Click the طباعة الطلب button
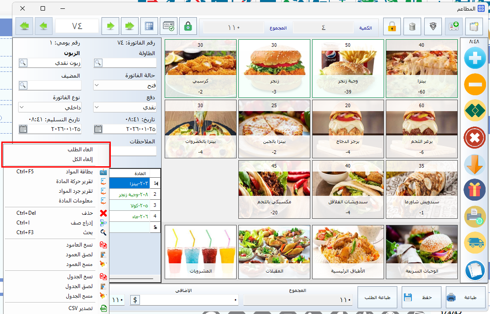The height and width of the screenshot is (314, 490). 377,298
